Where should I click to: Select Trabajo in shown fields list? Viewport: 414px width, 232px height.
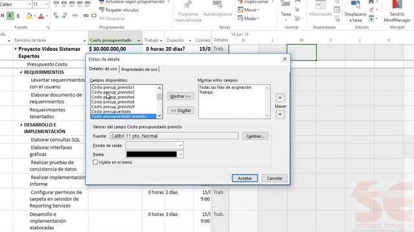click(206, 92)
